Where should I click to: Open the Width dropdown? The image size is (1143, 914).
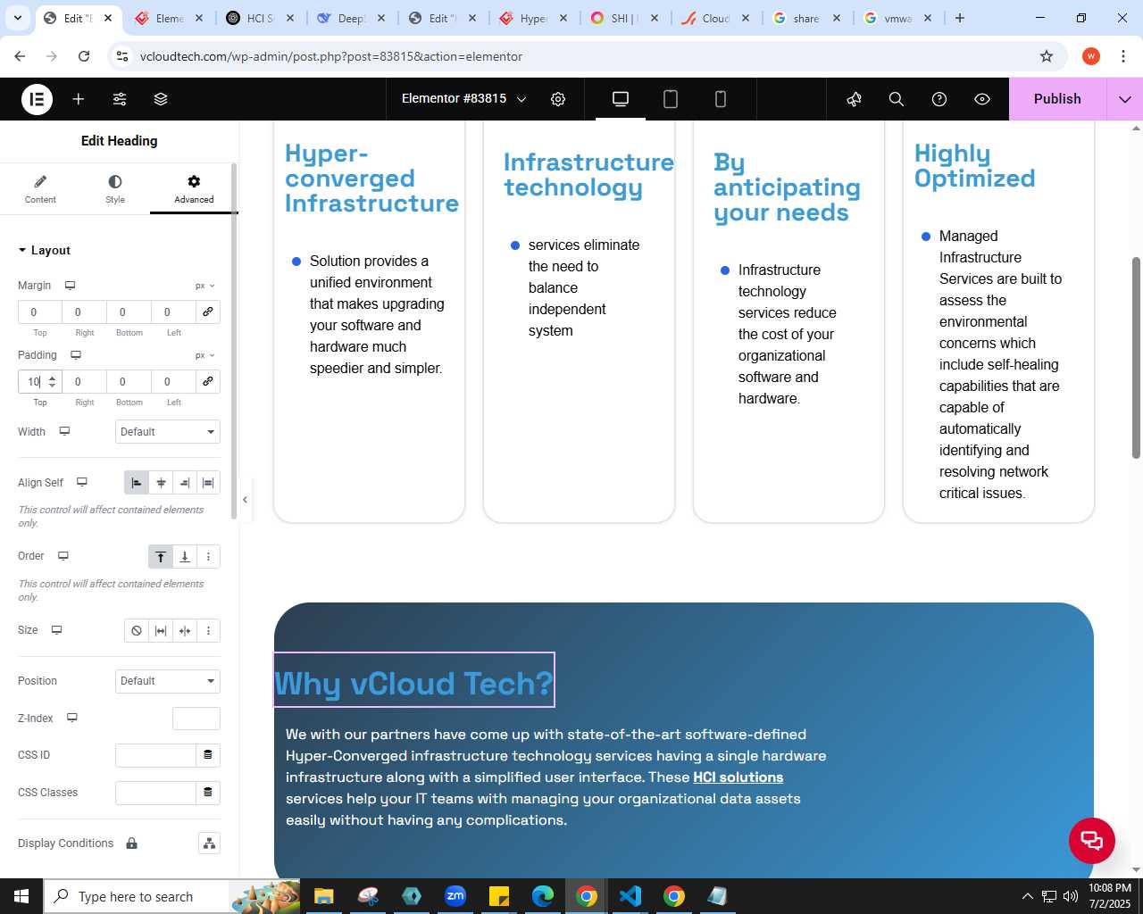click(x=168, y=432)
